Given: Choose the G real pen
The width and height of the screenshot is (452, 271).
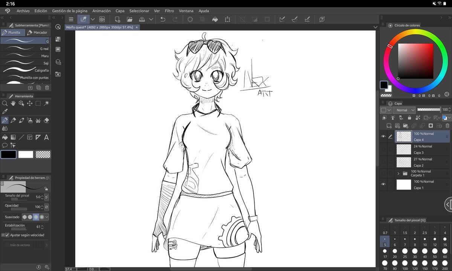Looking at the screenshot, I should click(25, 49).
